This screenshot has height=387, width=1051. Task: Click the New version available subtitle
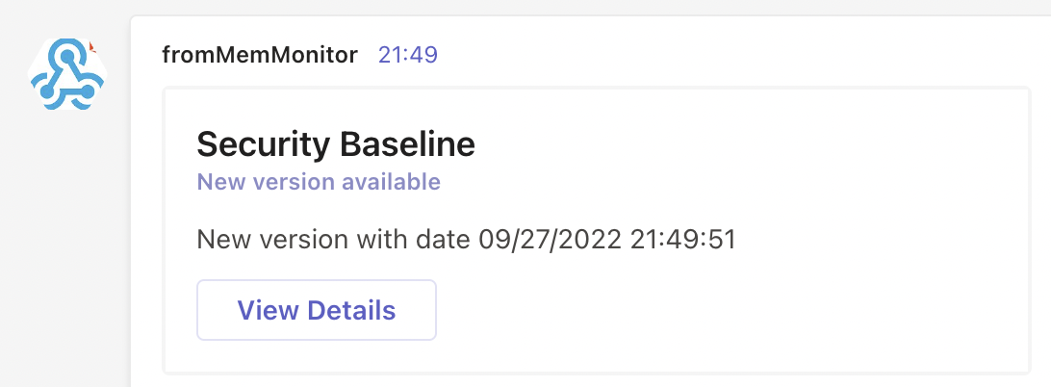click(x=319, y=182)
